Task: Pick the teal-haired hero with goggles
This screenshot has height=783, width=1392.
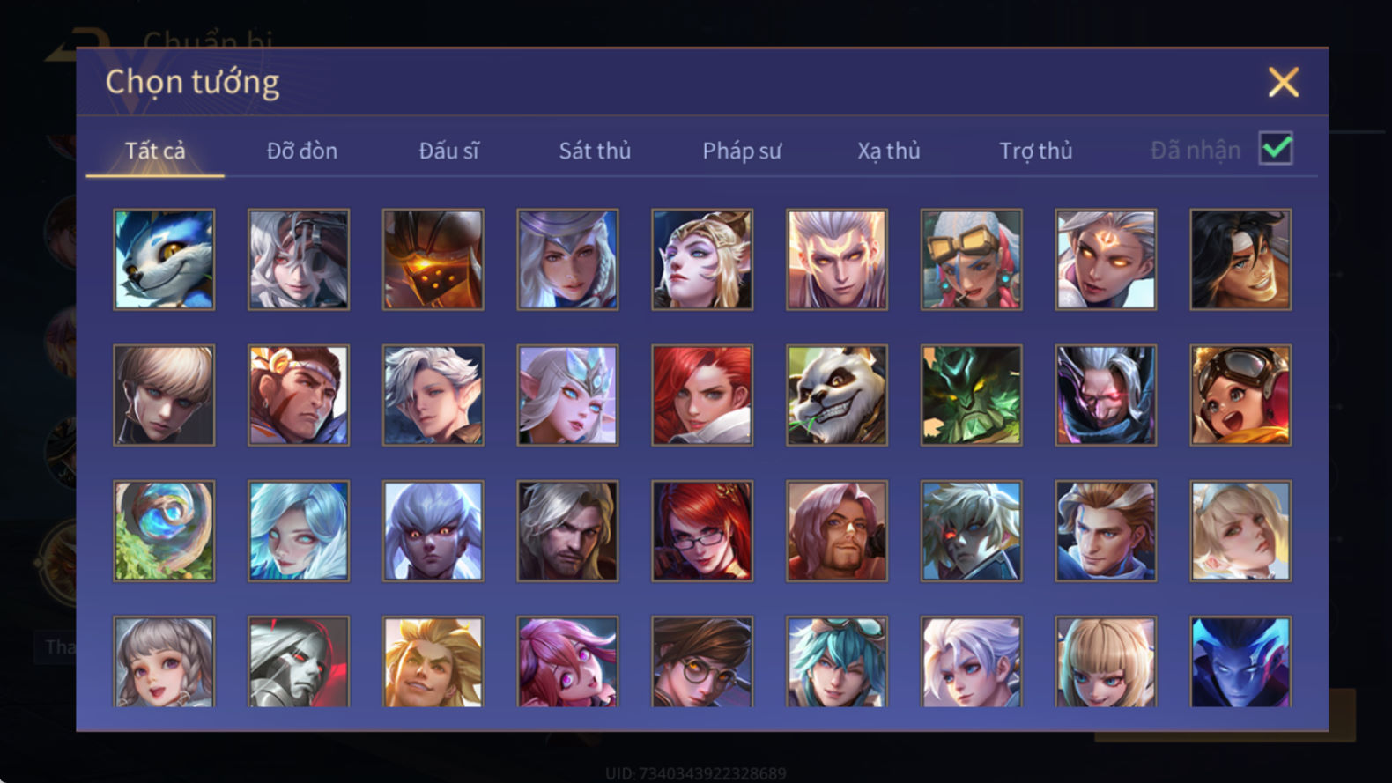Action: tap(837, 661)
